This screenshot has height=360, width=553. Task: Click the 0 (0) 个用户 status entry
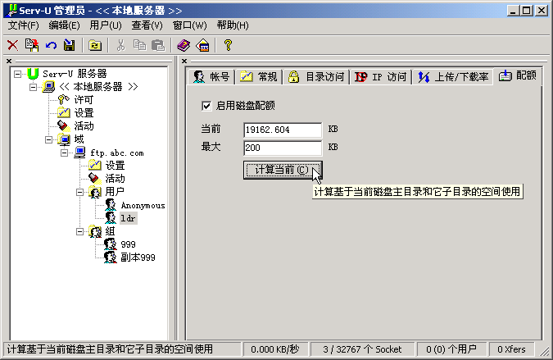pyautogui.click(x=451, y=349)
